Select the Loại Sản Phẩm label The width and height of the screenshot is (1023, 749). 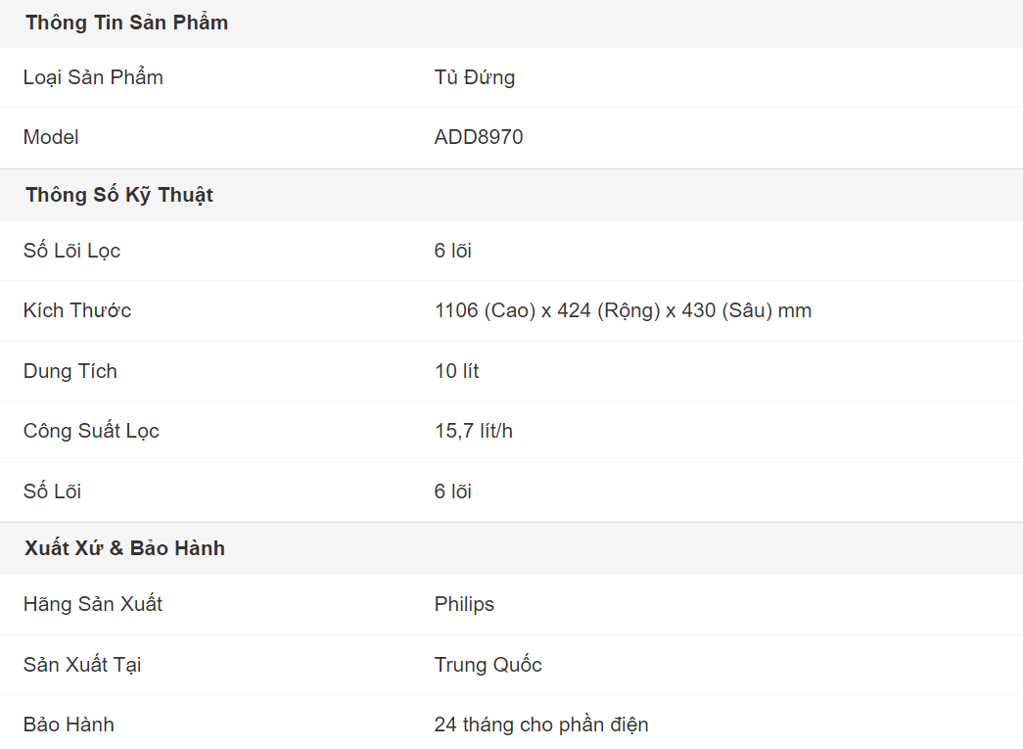pyautogui.click(x=93, y=77)
